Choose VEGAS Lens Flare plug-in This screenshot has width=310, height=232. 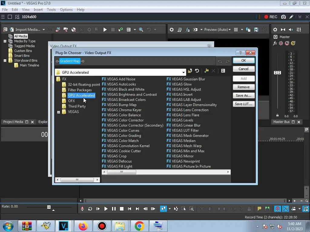186,115
